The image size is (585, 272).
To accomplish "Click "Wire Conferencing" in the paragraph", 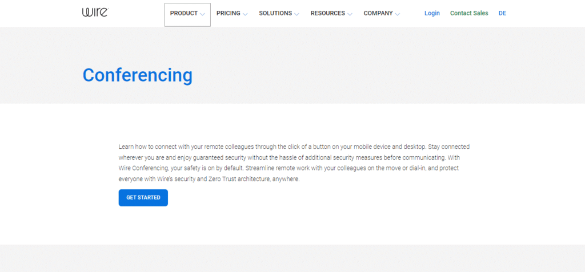I will [143, 168].
